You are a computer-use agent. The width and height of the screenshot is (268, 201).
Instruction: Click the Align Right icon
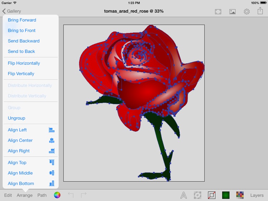(x=51, y=151)
